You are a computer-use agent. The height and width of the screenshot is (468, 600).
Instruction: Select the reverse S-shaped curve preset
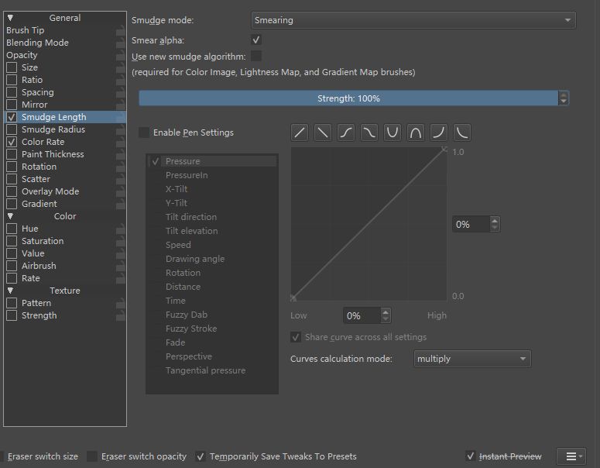click(369, 132)
